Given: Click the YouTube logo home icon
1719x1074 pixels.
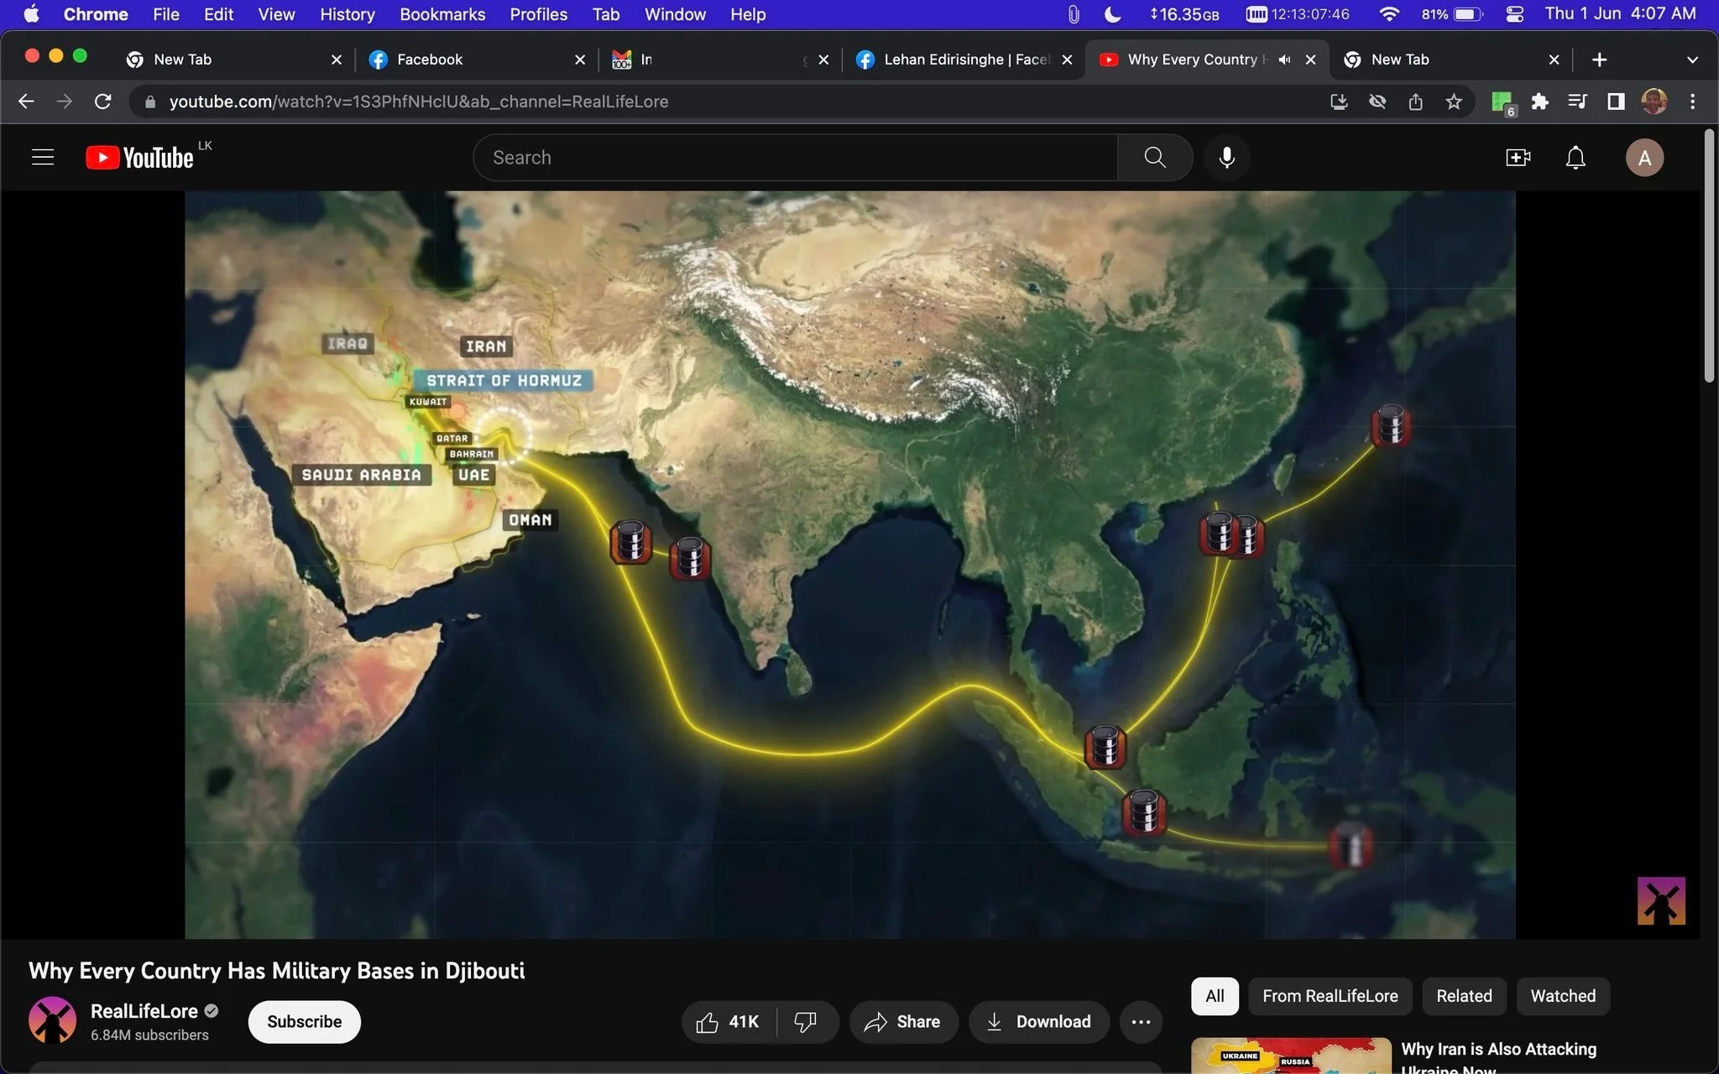Looking at the screenshot, I should (139, 158).
